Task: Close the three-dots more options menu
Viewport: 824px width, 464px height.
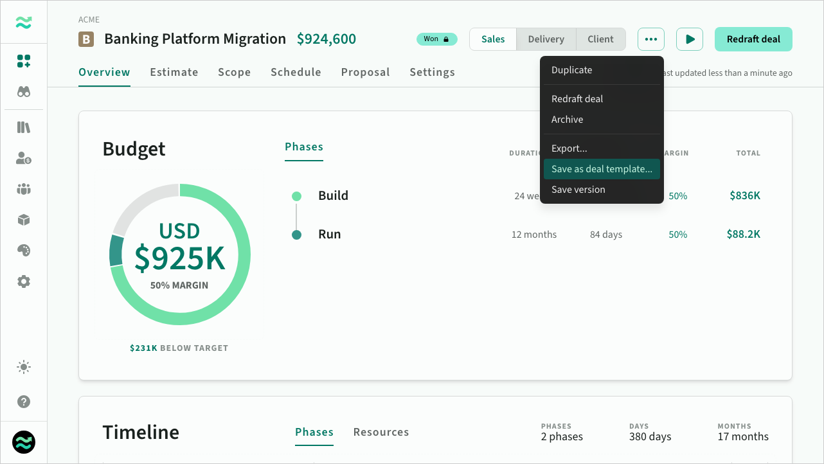Action: click(651, 39)
